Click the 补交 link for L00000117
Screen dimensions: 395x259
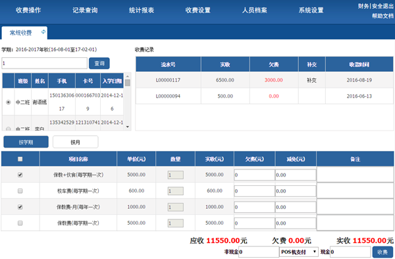point(311,80)
